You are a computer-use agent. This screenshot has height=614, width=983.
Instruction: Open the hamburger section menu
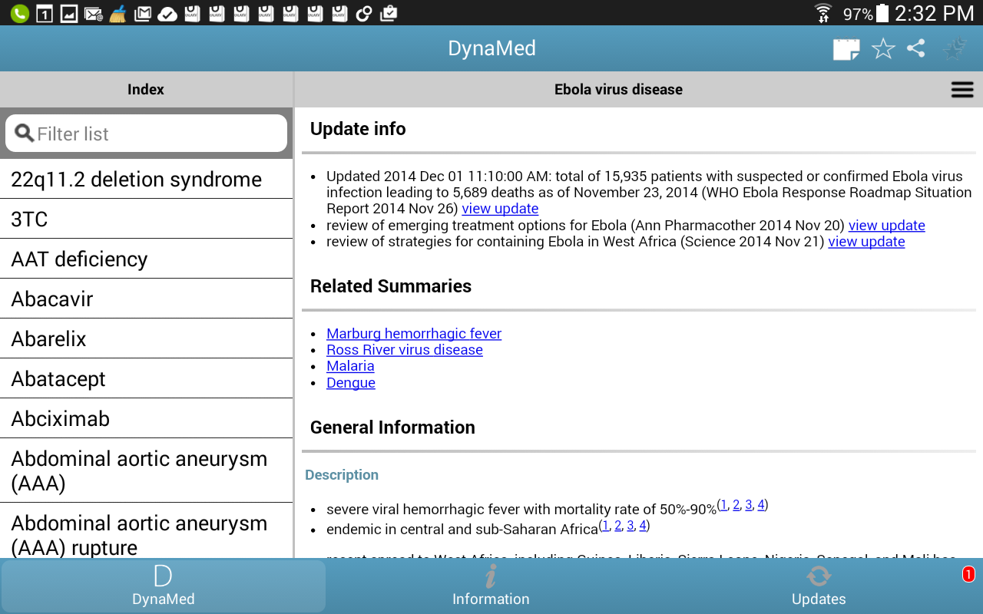click(x=962, y=90)
